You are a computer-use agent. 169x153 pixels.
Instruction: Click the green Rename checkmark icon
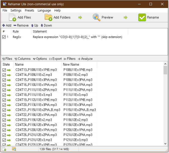(x=142, y=17)
